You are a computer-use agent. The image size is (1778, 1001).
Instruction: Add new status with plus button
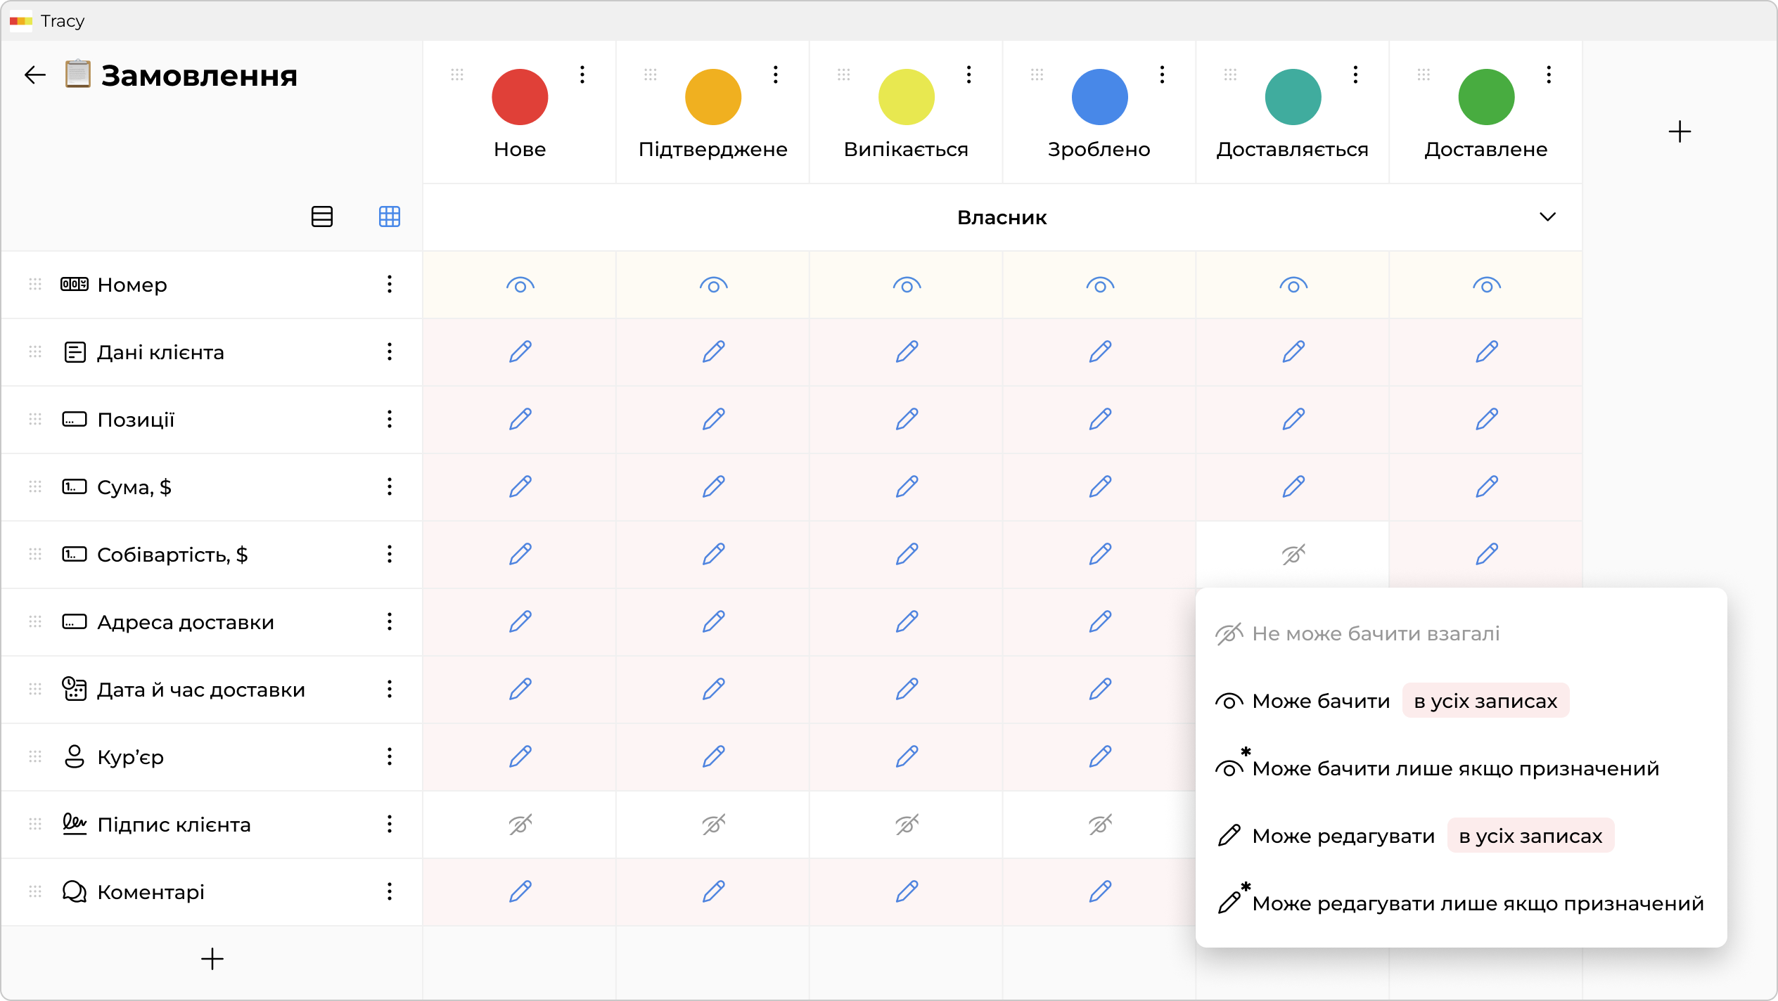(1680, 131)
